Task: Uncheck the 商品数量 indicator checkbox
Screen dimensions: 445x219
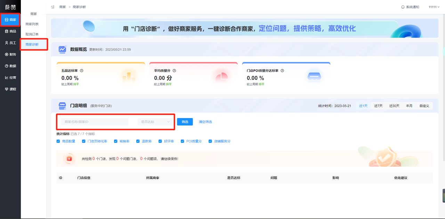Action: coord(58,141)
